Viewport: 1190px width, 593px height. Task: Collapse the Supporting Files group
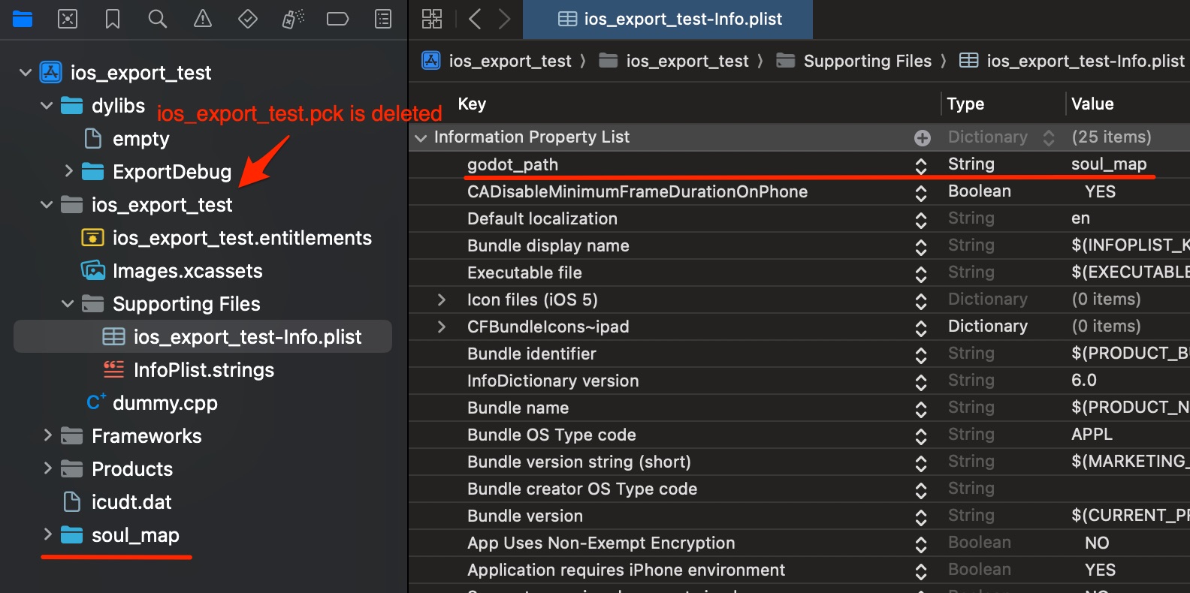(x=68, y=303)
